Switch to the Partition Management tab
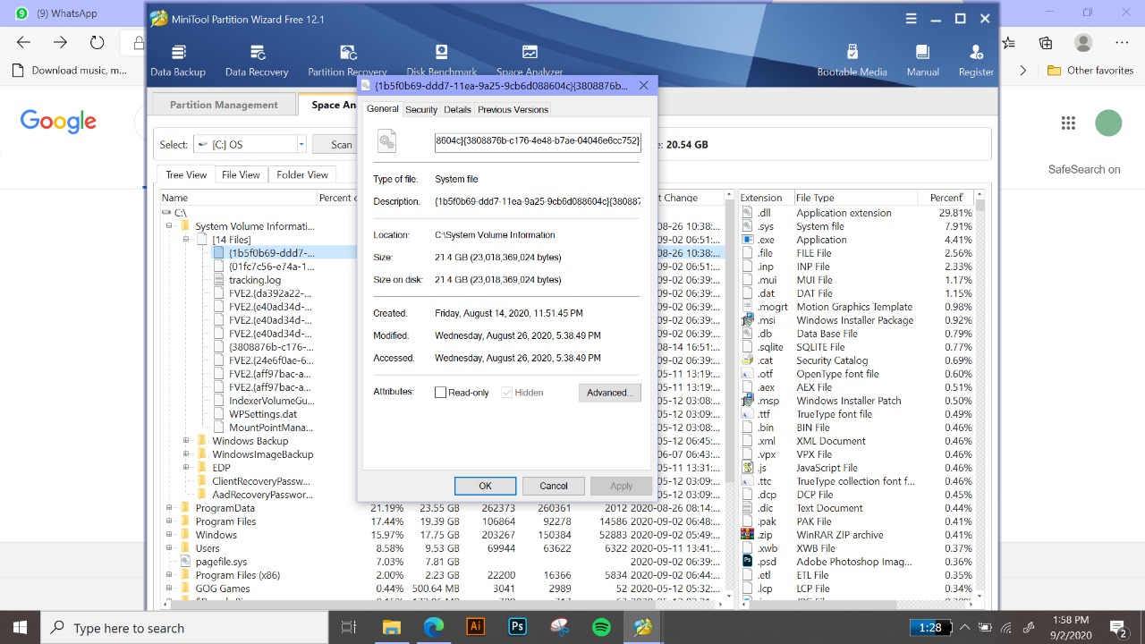Viewport: 1145px width, 644px height. (x=224, y=105)
